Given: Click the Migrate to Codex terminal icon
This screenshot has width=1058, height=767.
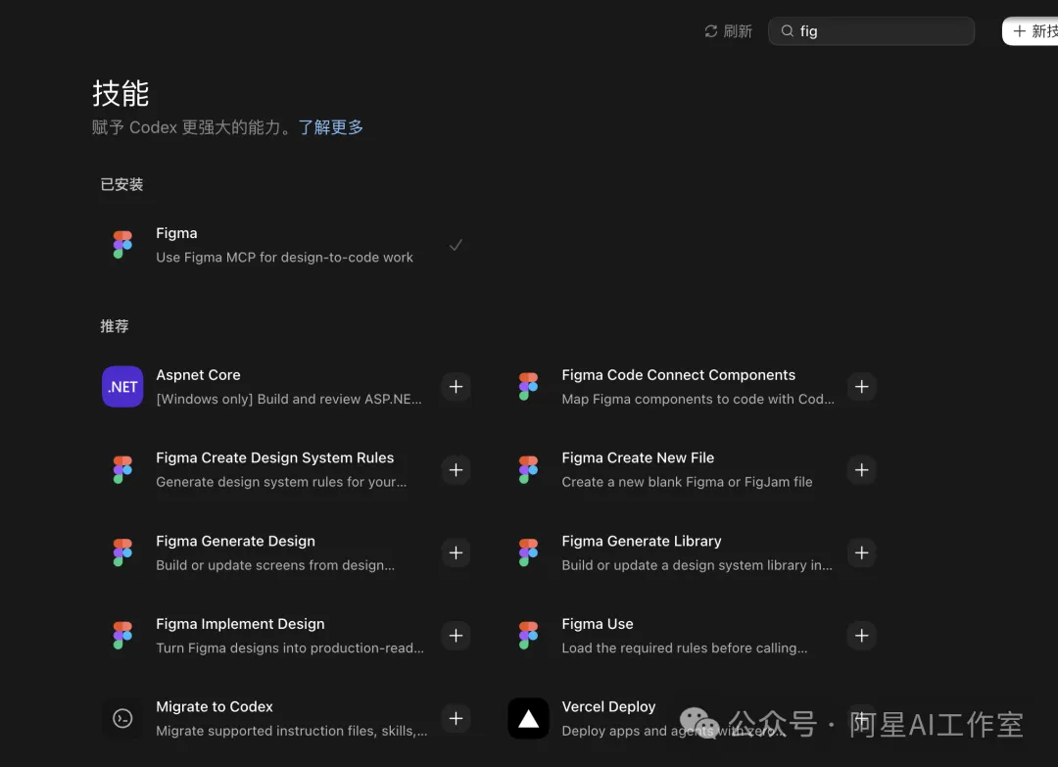Looking at the screenshot, I should point(122,718).
